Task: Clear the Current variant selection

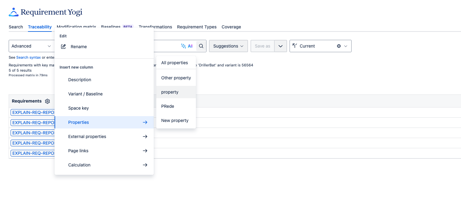Action: (339, 46)
